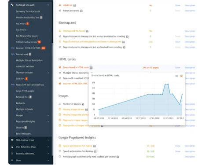This screenshot has width=220, height=165.
Task: Click the graduation cap icon beside SEO Audit & Crawl
Action: pos(12,140)
